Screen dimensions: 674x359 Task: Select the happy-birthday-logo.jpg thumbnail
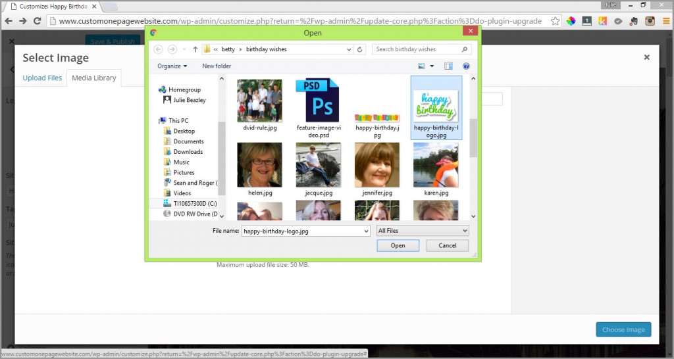[436, 108]
